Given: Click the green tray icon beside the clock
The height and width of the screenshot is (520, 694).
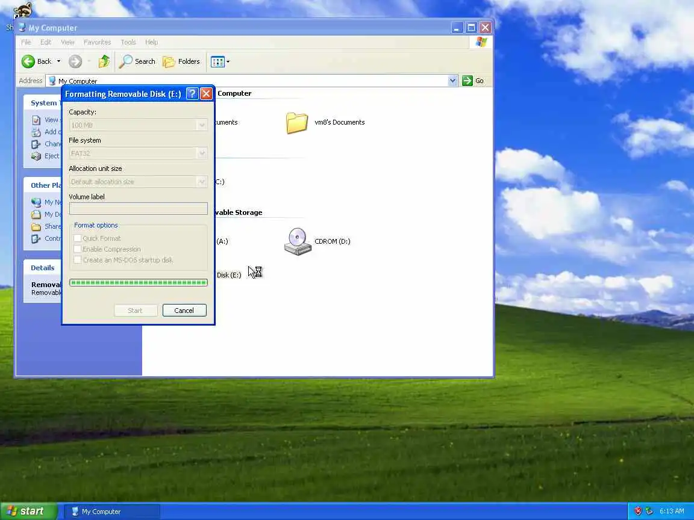Looking at the screenshot, I should 649,511.
